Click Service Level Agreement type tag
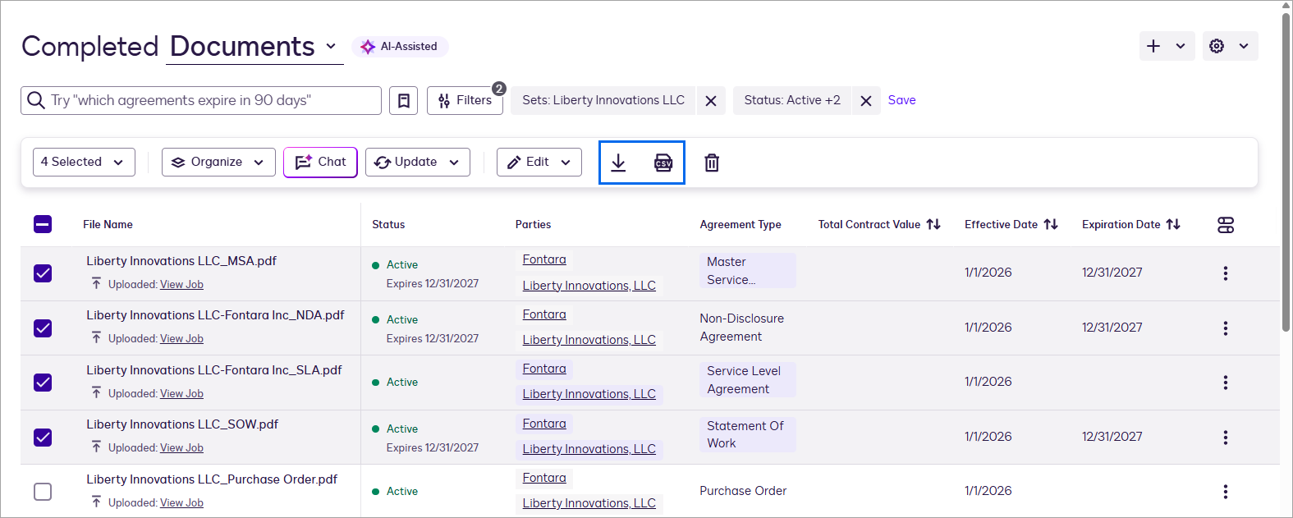 click(747, 380)
